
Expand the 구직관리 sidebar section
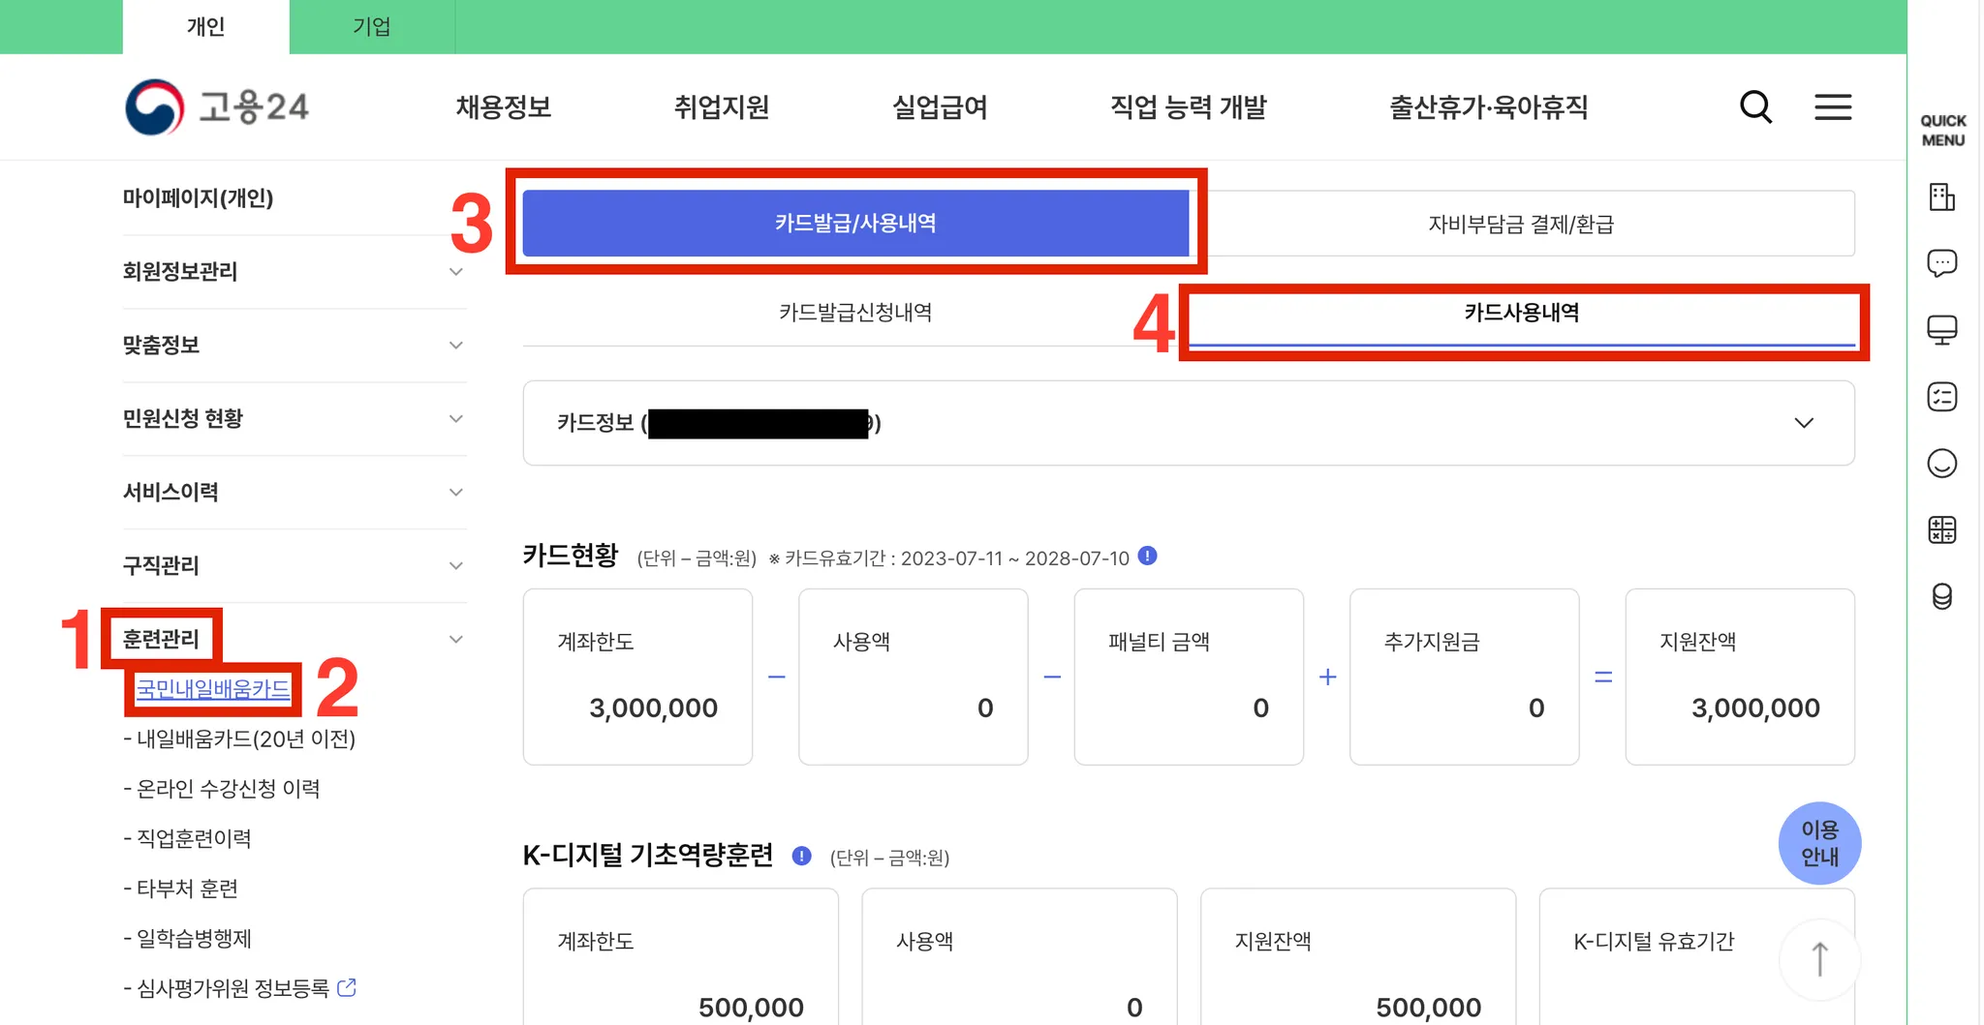[455, 565]
